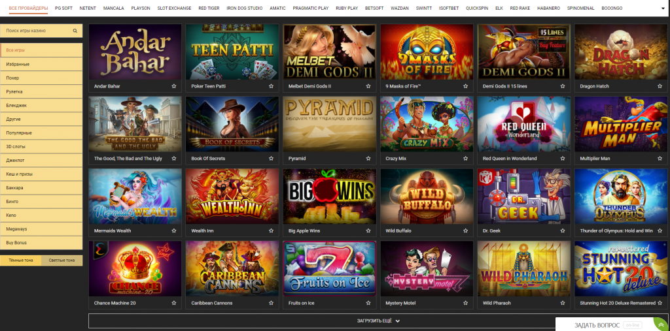
Task: Launch the Big Apple Wins thumbnail
Action: point(330,197)
